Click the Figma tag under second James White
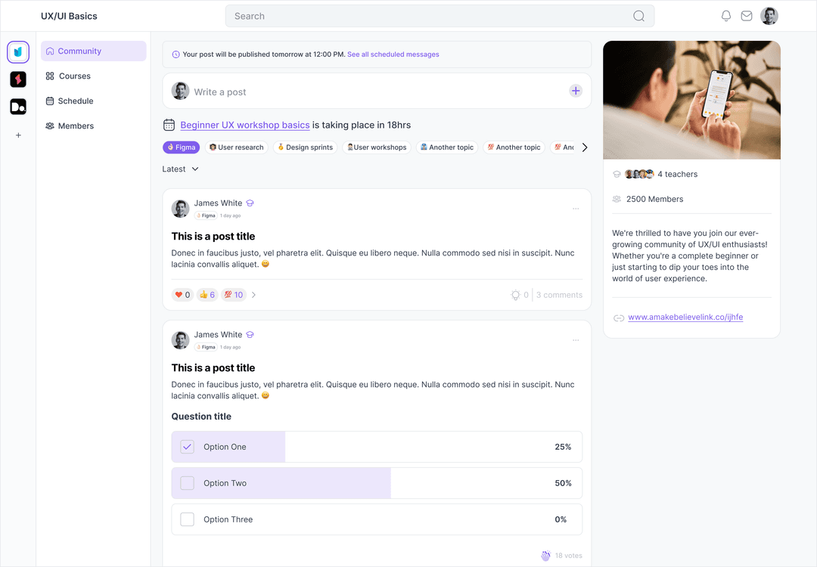The image size is (817, 567). pyautogui.click(x=207, y=347)
